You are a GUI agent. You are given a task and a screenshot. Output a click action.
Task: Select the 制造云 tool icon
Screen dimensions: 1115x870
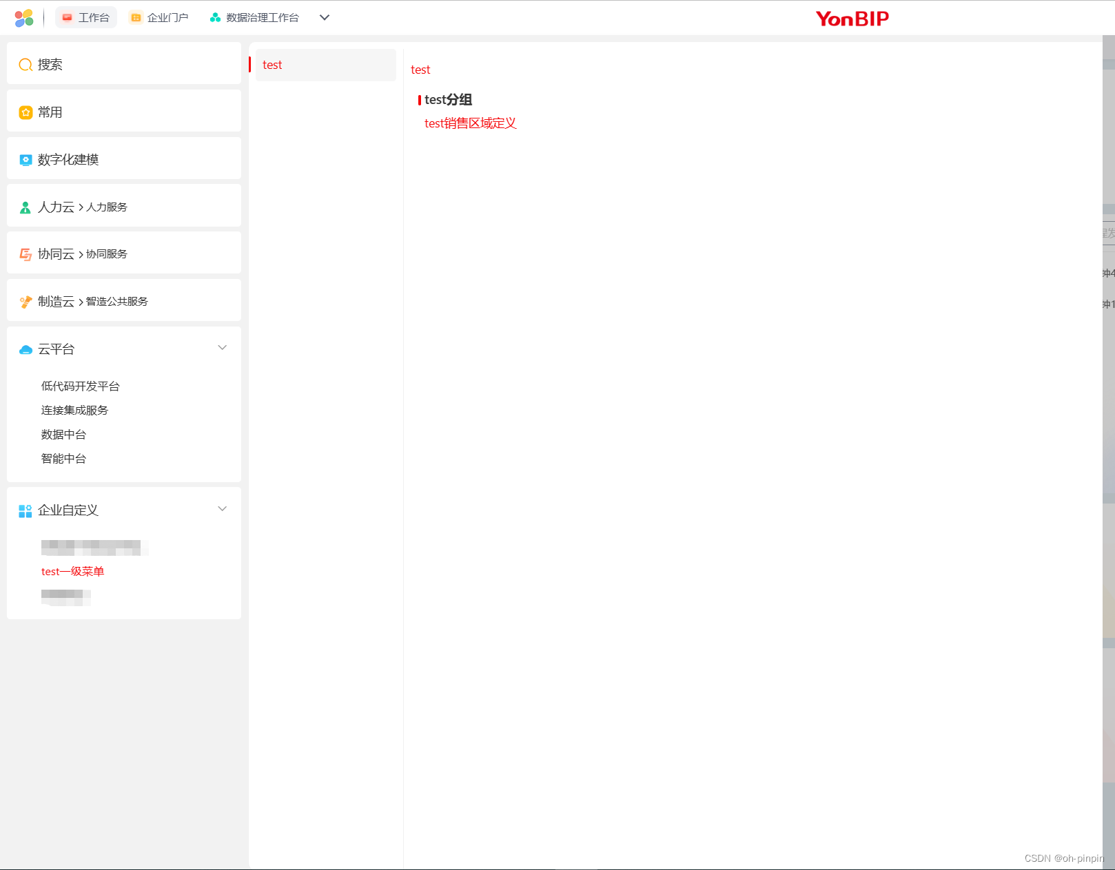[25, 301]
